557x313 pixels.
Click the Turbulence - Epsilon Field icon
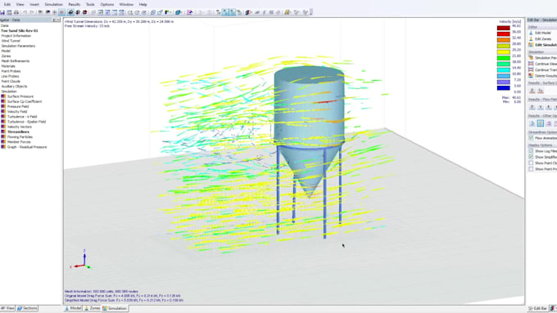point(3,122)
